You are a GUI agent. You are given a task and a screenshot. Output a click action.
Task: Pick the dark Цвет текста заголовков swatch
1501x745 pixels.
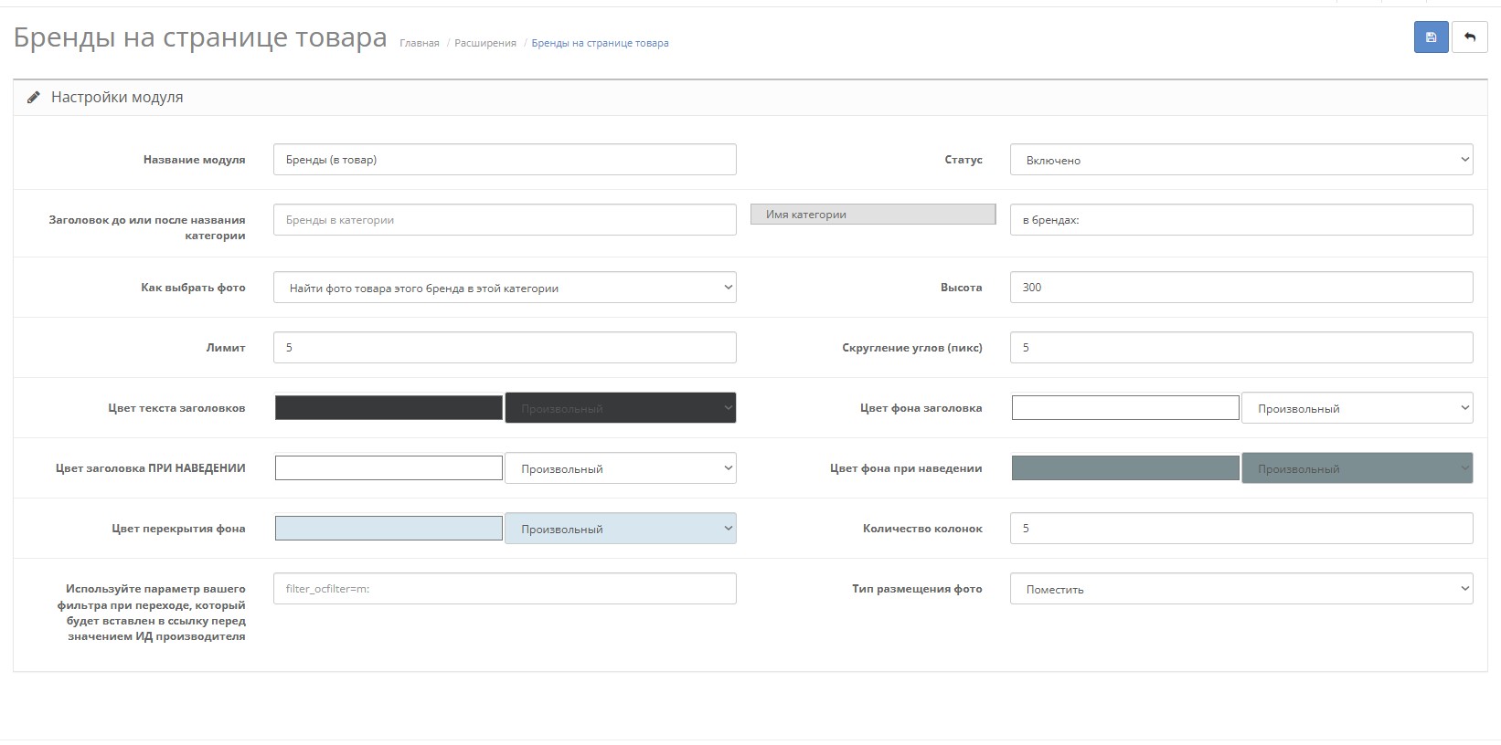(389, 407)
